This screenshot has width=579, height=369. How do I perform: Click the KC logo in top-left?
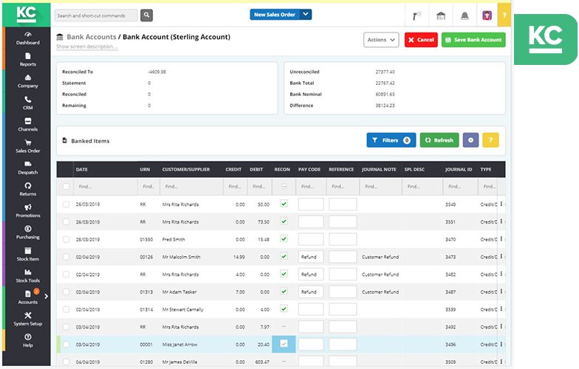[27, 15]
